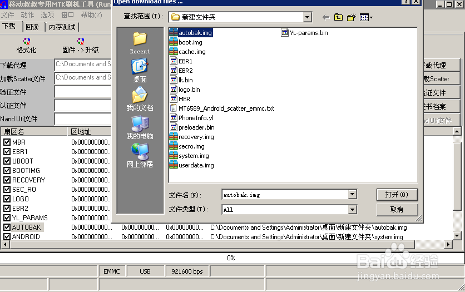
Task: Switch to the Memory Test (内存测试) tab
Action: [62, 27]
